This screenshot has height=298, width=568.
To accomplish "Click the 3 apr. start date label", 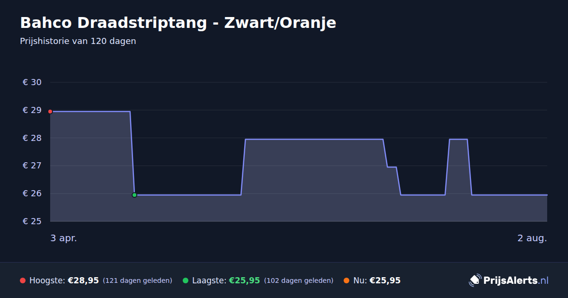I will pyautogui.click(x=64, y=238).
